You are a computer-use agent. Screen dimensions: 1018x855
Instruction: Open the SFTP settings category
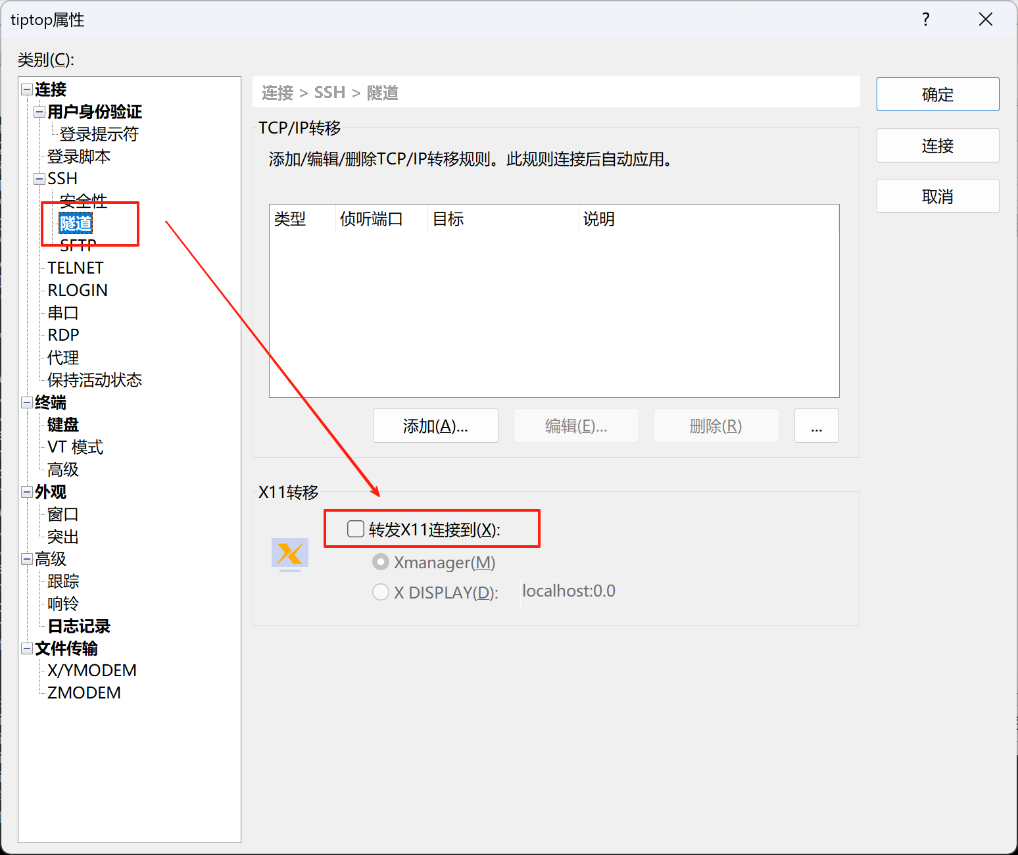point(78,247)
